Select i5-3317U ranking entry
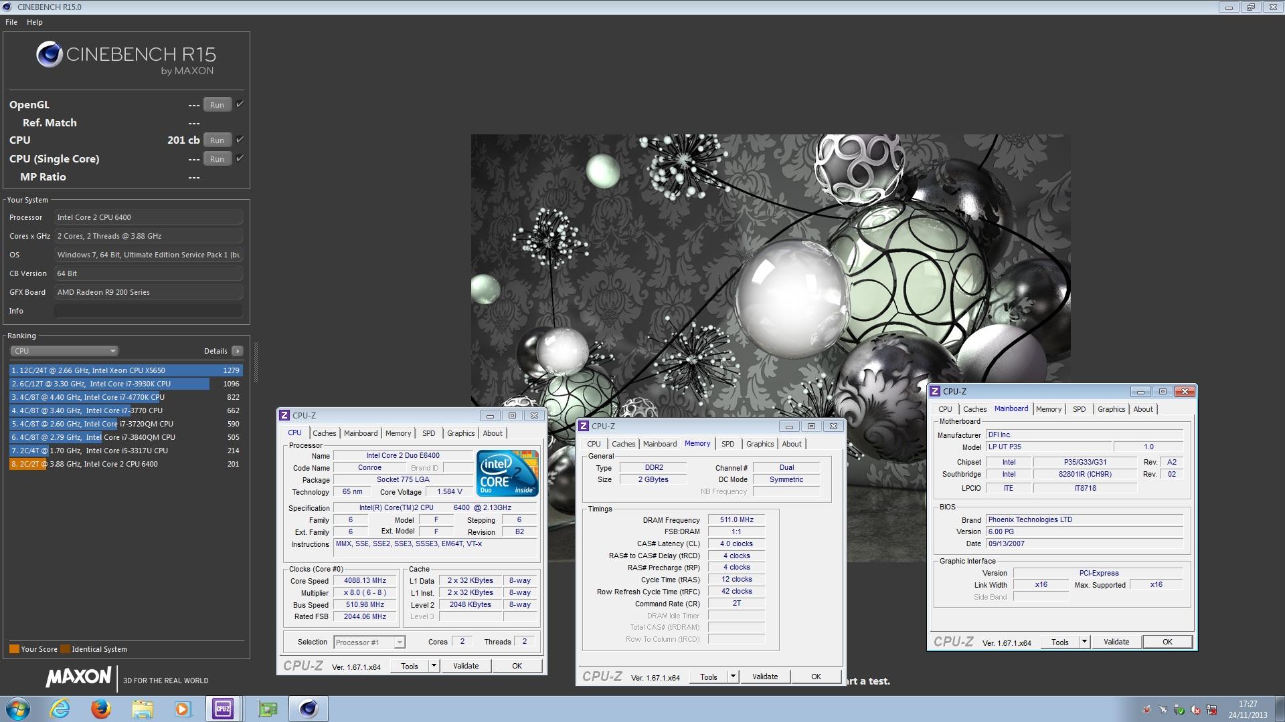This screenshot has width=1285, height=722. pyautogui.click(x=126, y=451)
